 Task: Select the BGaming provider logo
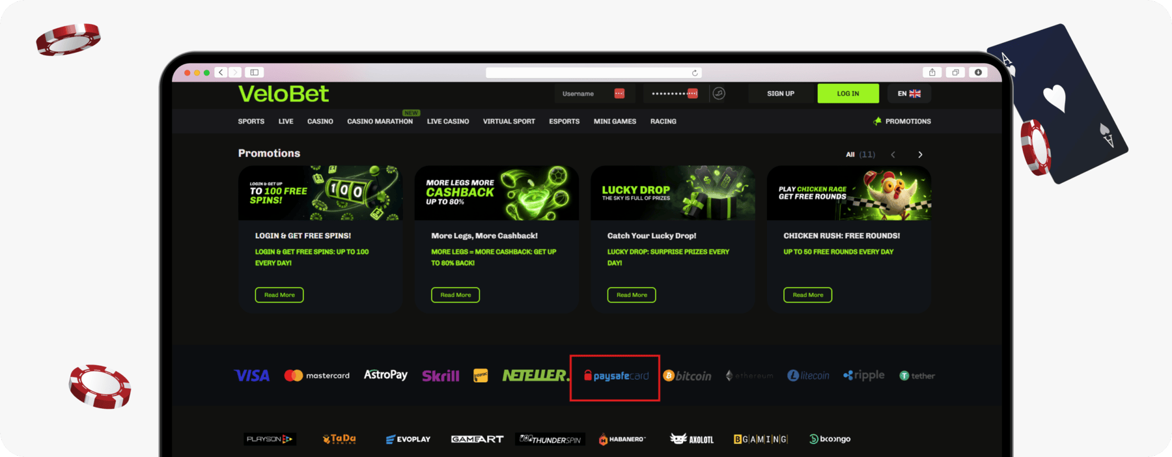pyautogui.click(x=760, y=439)
